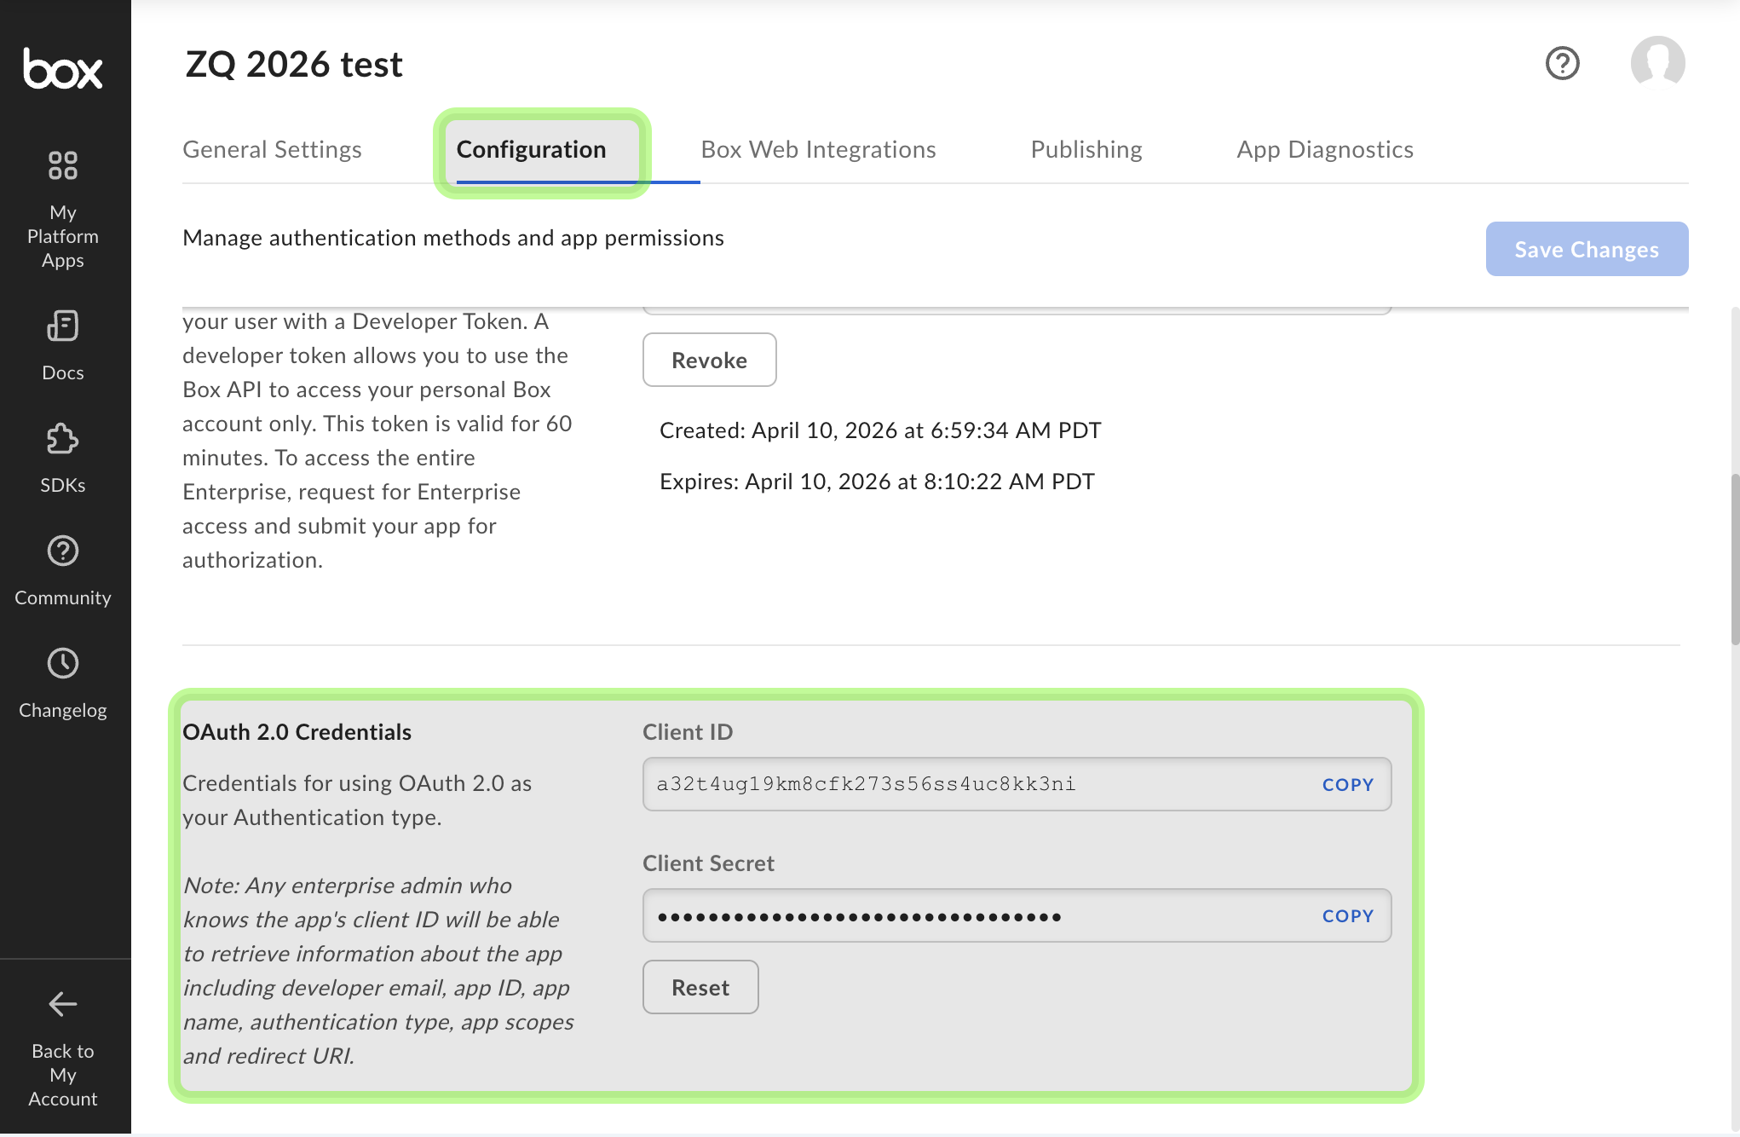This screenshot has width=1740, height=1137.
Task: Open the Box Web Integrations tab
Action: (x=818, y=150)
